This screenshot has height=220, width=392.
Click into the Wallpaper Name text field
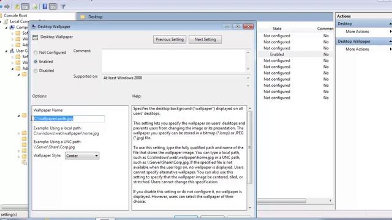pyautogui.click(x=69, y=119)
